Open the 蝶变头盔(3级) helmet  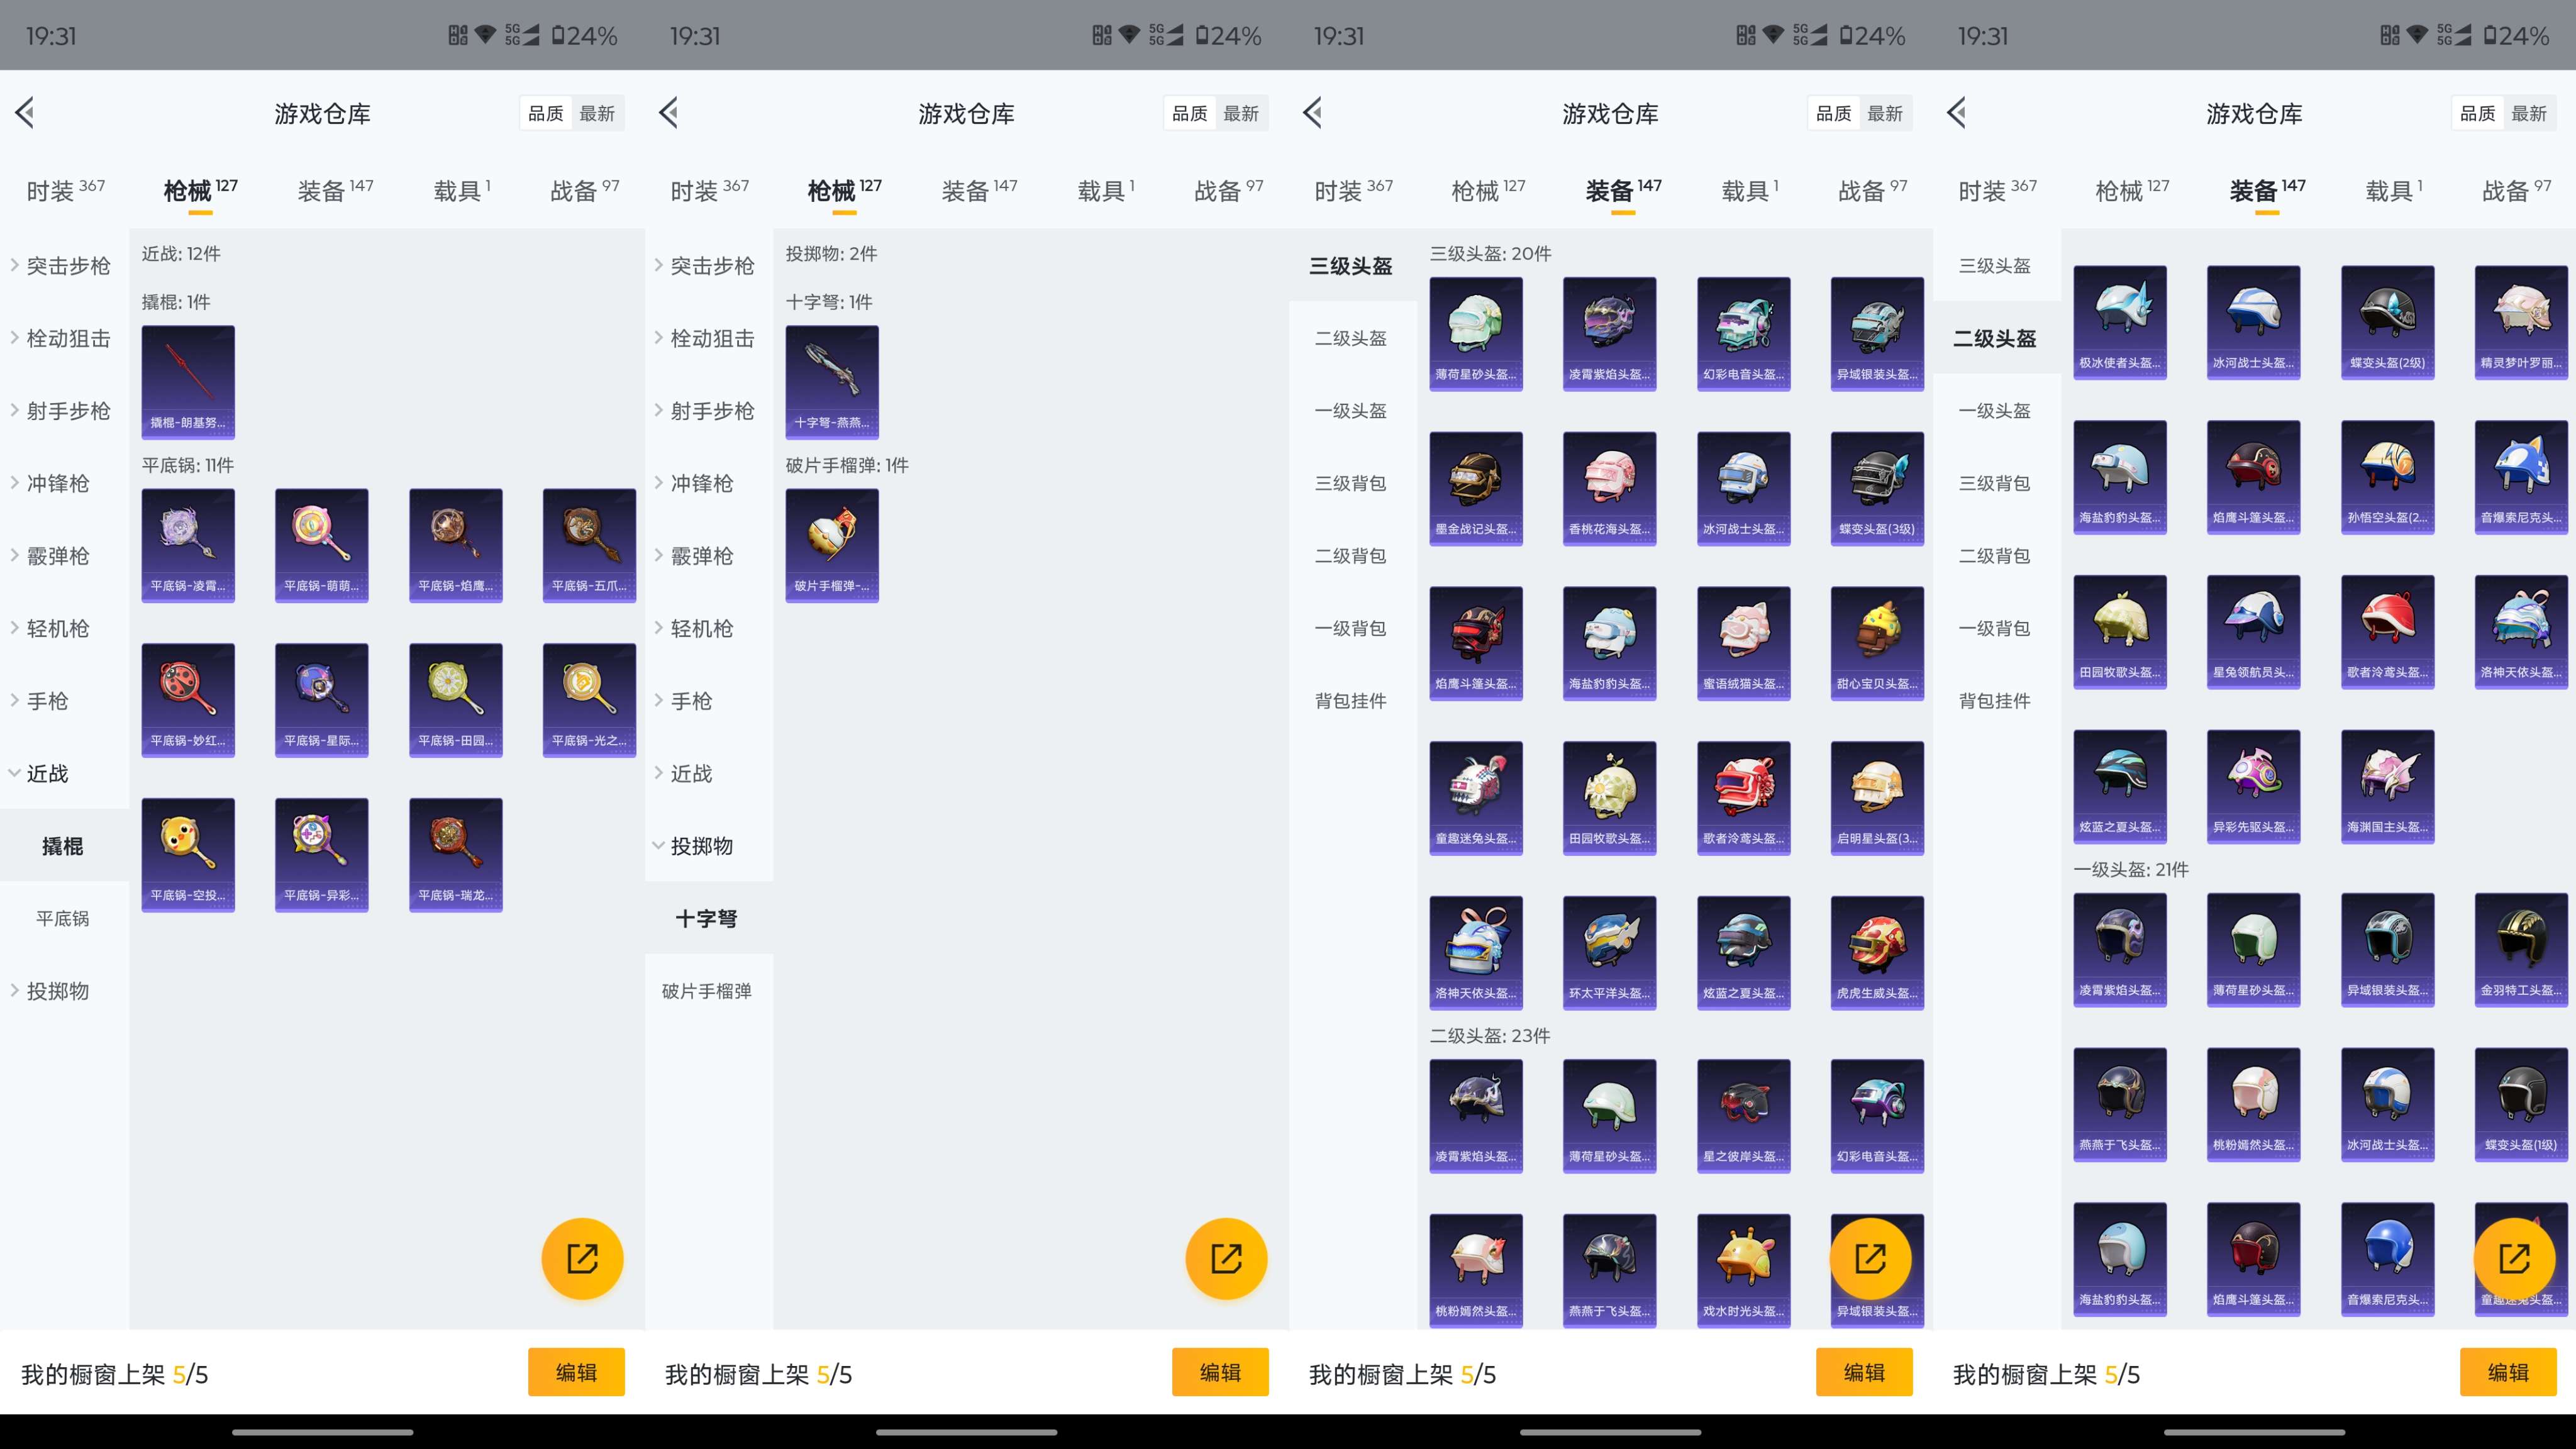click(1878, 489)
